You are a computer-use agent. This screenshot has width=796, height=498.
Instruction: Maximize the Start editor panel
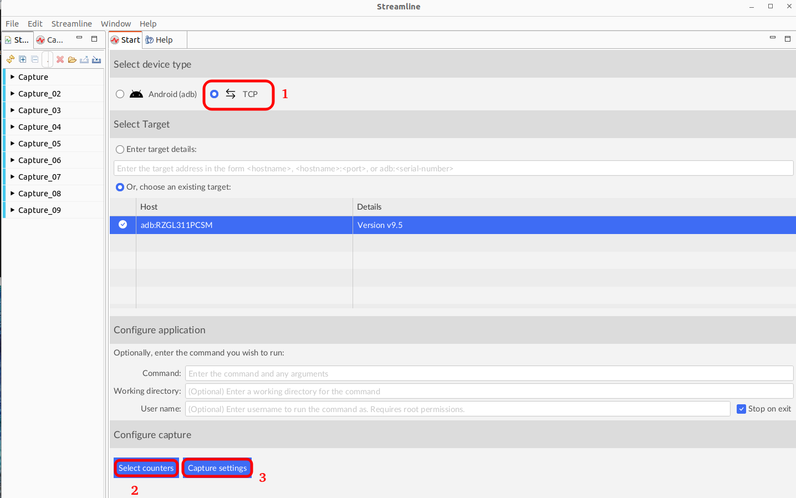(x=788, y=39)
